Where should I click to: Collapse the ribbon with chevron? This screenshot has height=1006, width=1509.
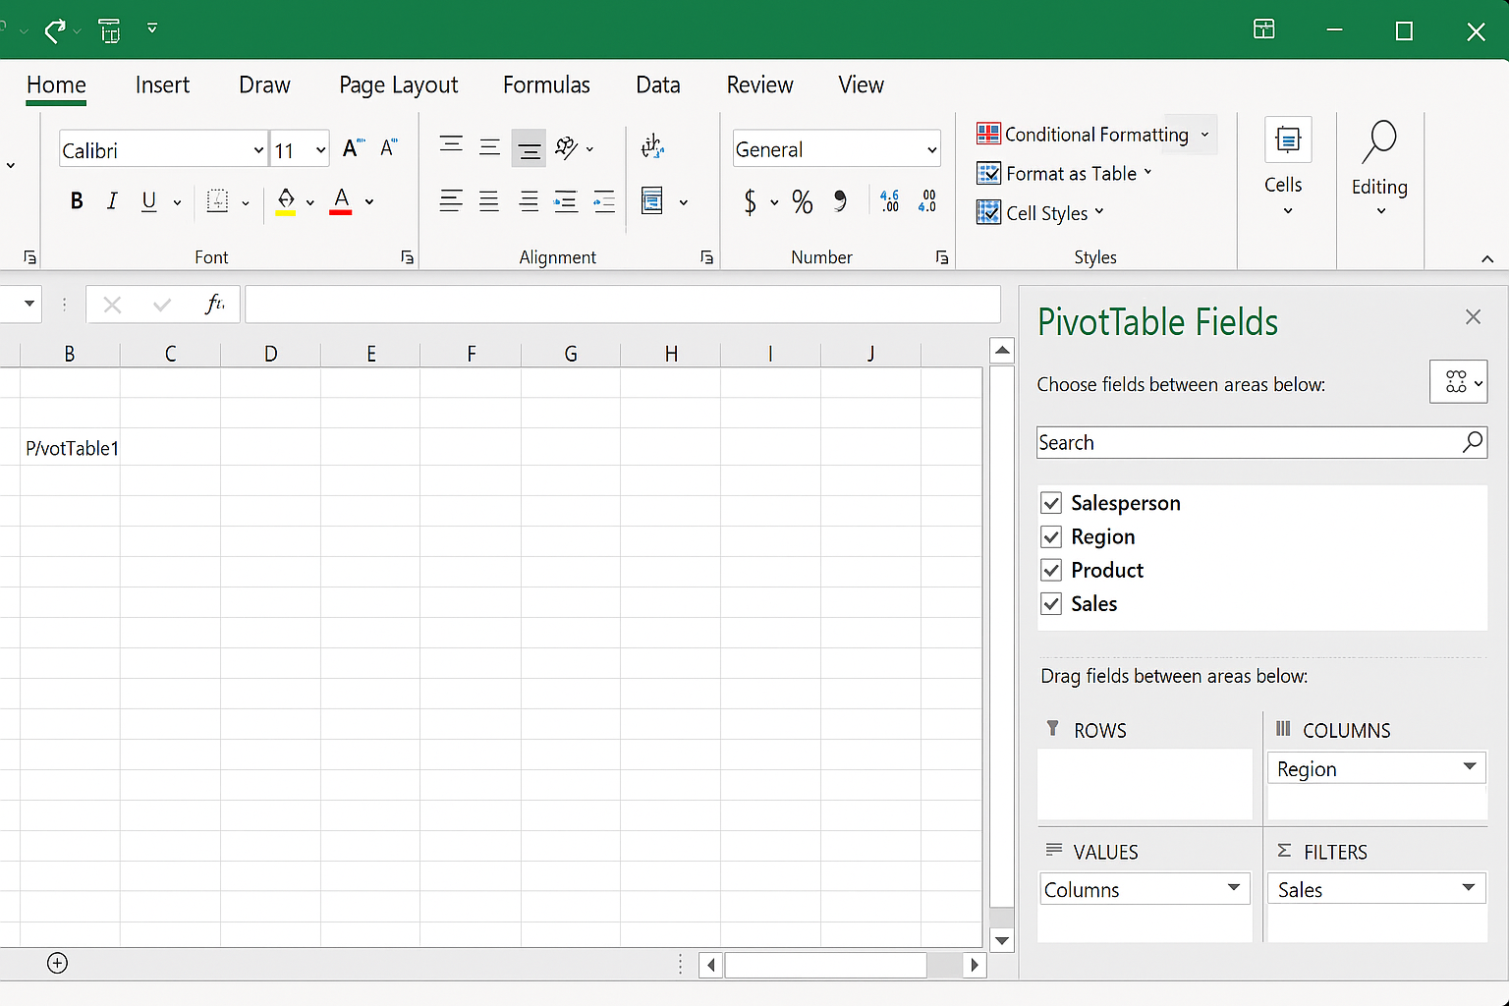point(1487,259)
